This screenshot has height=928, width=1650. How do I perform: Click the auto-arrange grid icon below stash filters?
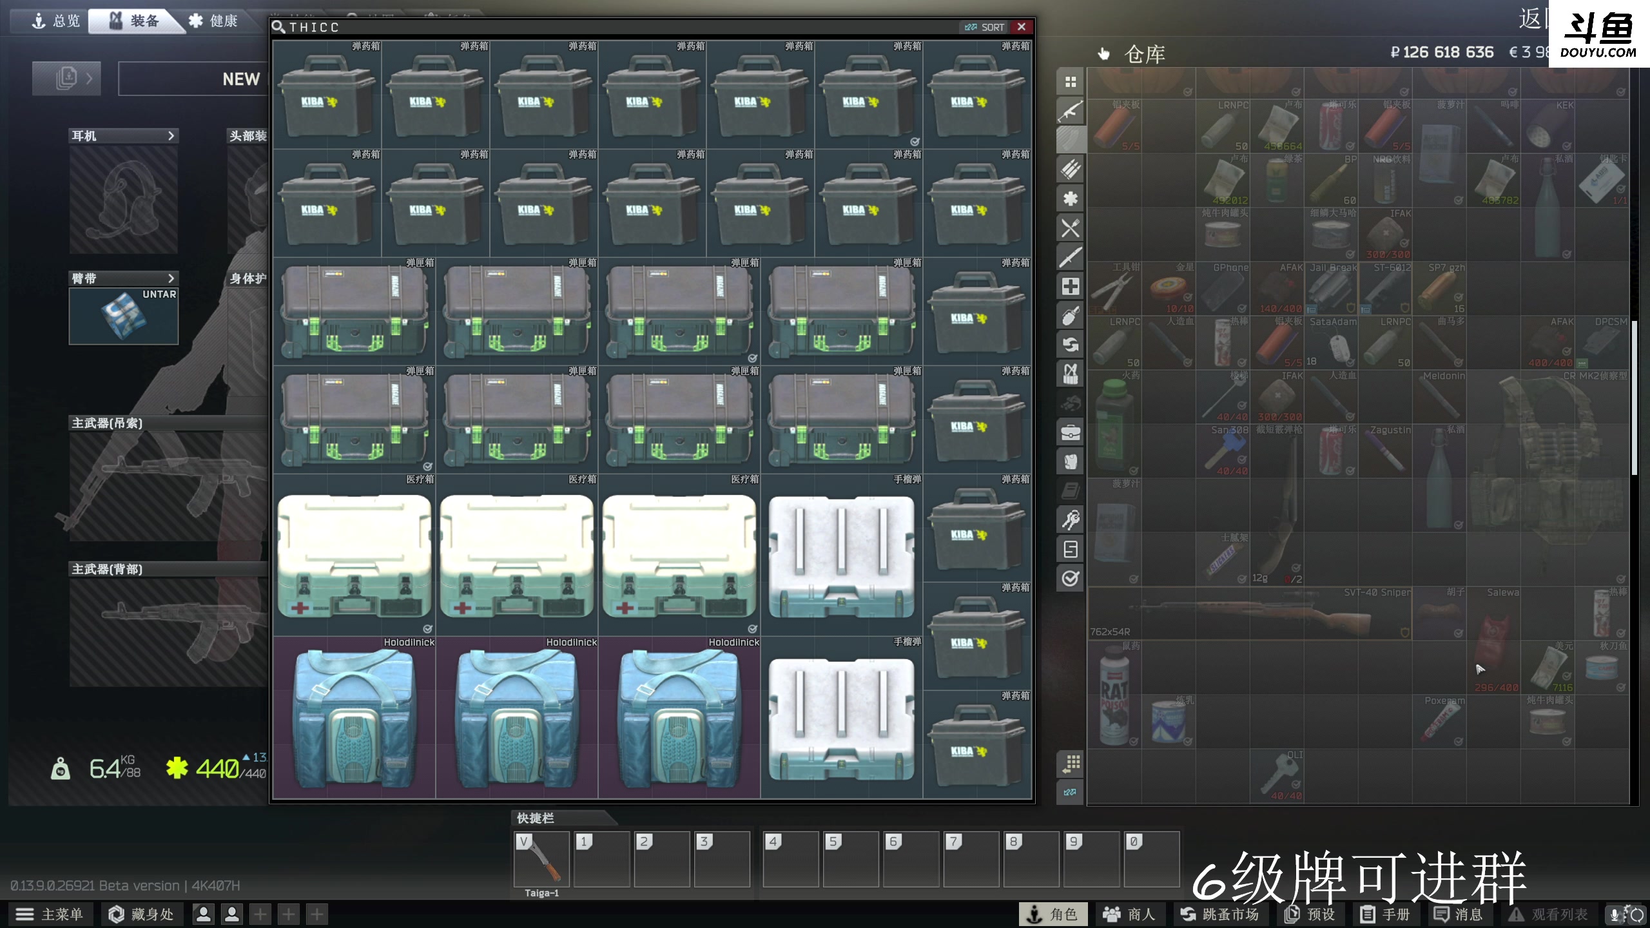coord(1071,764)
